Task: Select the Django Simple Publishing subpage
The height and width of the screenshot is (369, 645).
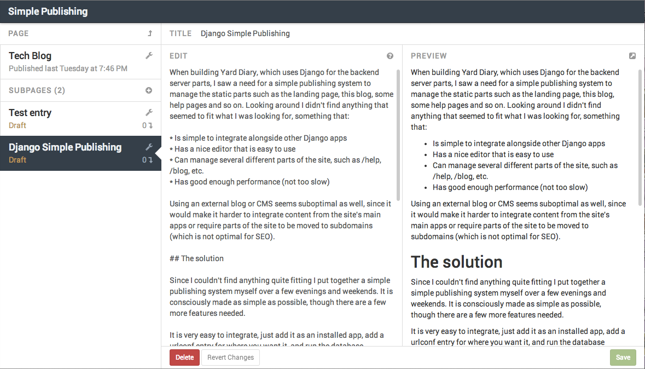Action: (80, 153)
